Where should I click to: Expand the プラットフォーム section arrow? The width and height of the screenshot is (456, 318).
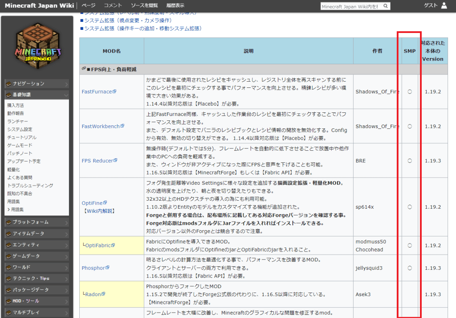[66, 223]
